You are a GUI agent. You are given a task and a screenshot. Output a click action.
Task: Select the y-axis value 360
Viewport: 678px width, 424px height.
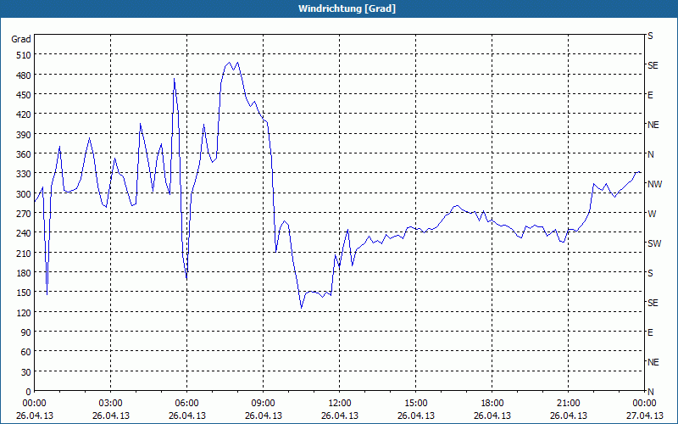24,154
